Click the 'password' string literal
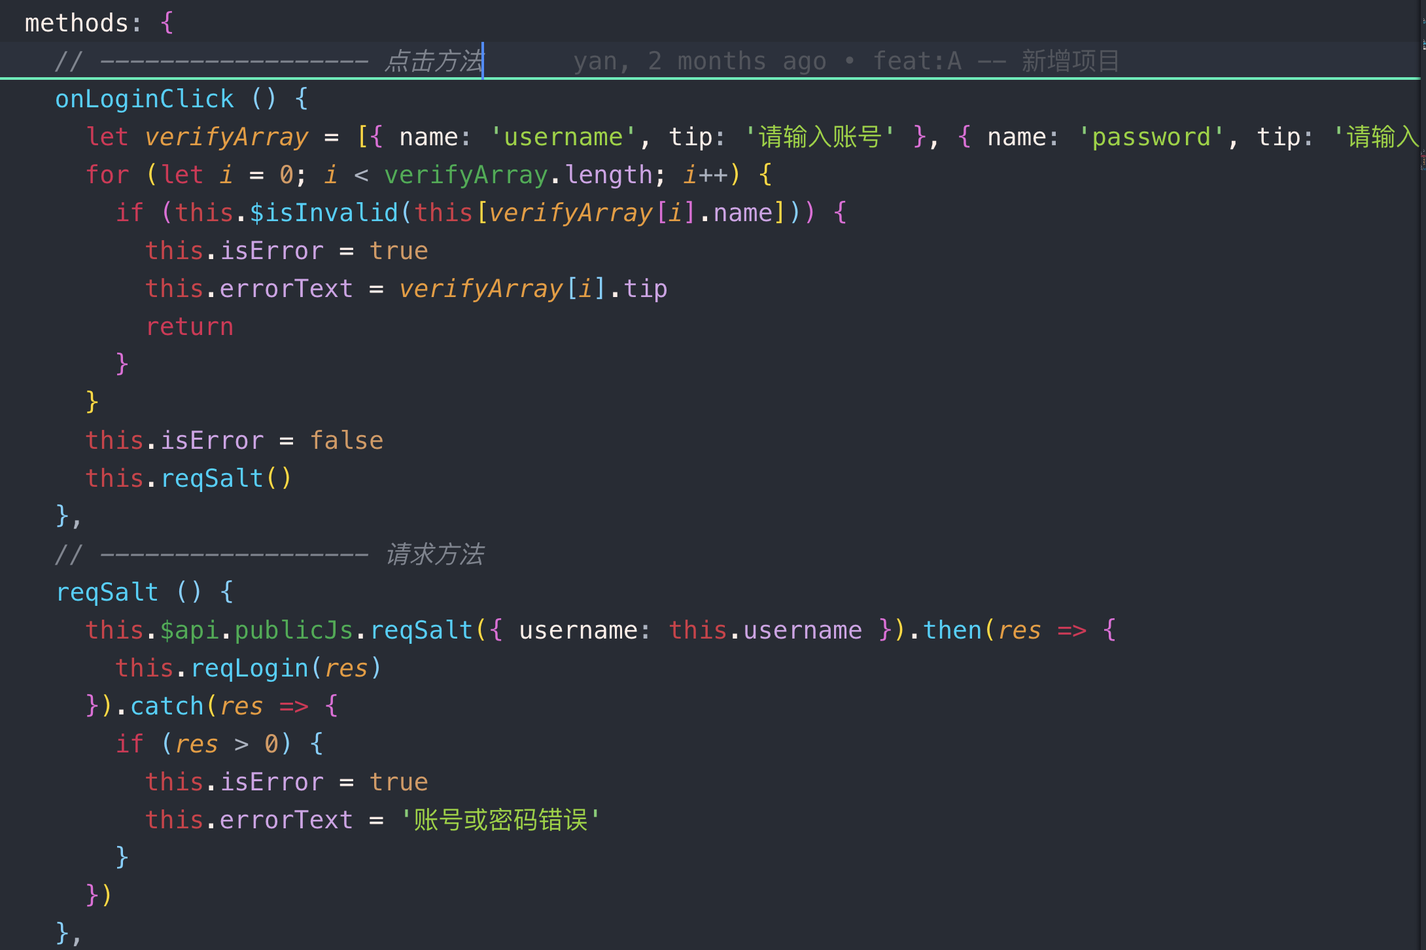1426x950 pixels. click(x=1151, y=137)
